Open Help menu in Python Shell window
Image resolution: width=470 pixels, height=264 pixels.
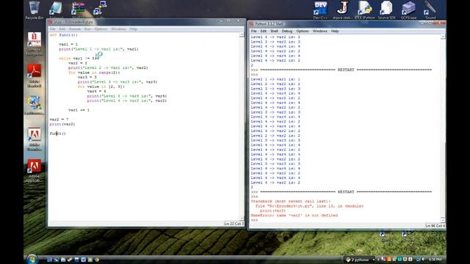tap(335, 31)
